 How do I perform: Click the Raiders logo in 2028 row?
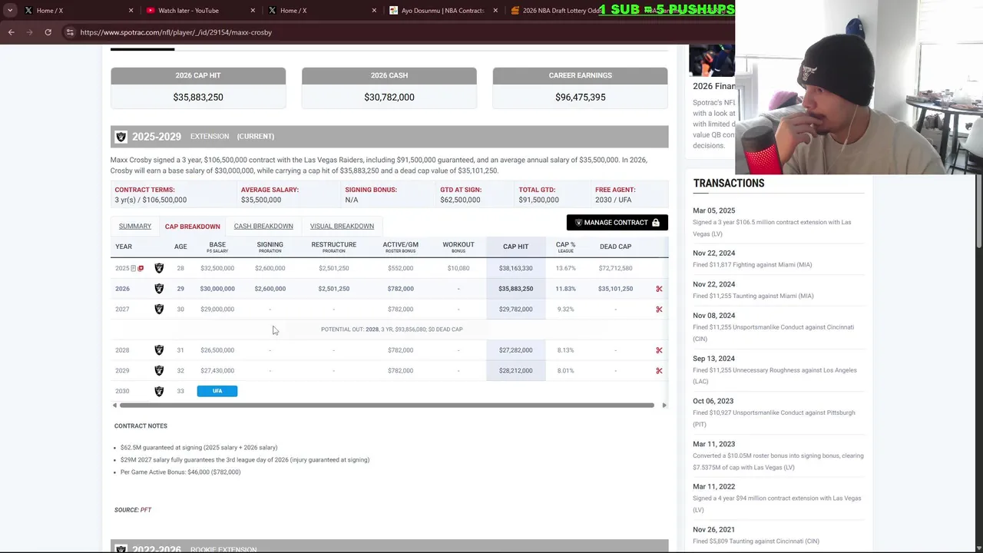pos(159,350)
